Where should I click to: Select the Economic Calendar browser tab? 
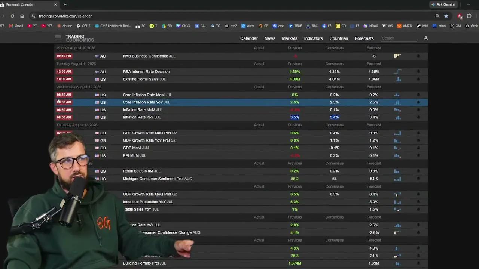pyautogui.click(x=29, y=4)
